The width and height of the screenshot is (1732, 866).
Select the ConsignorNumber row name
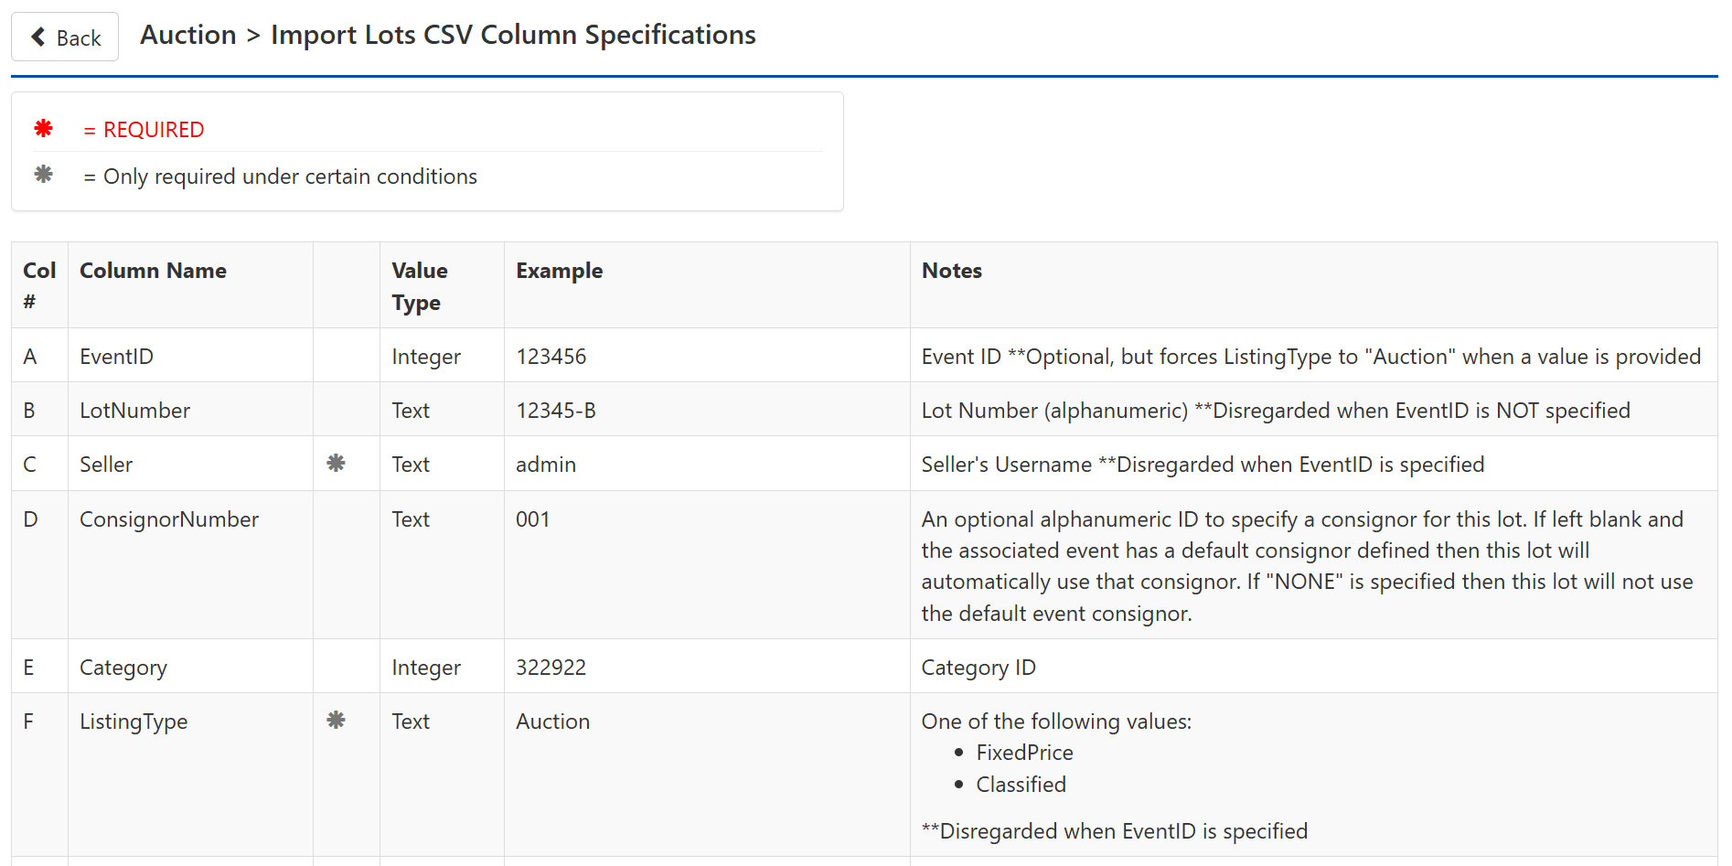click(169, 519)
